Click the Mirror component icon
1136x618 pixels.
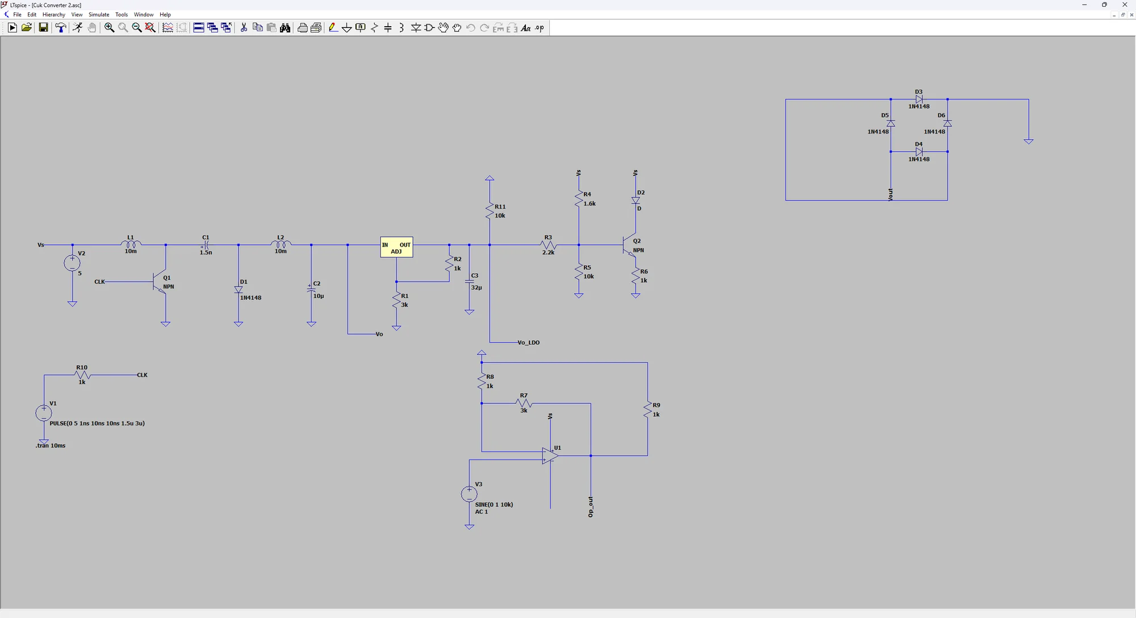(x=512, y=28)
